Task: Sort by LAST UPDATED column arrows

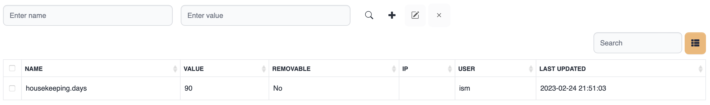Action: tap(700, 69)
